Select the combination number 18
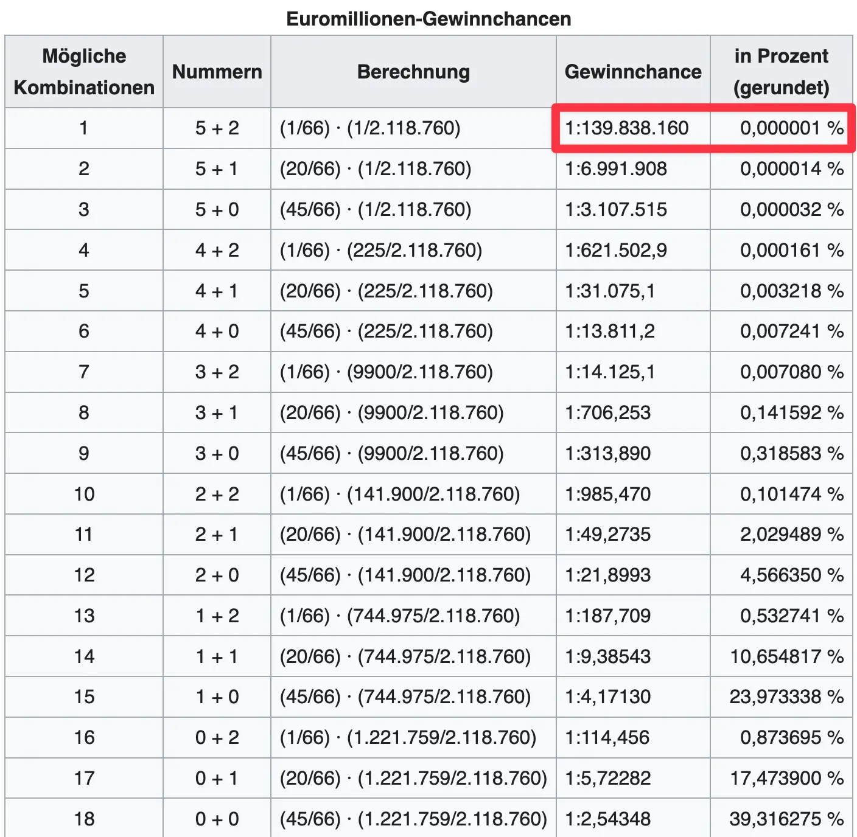The width and height of the screenshot is (857, 837). point(84,819)
